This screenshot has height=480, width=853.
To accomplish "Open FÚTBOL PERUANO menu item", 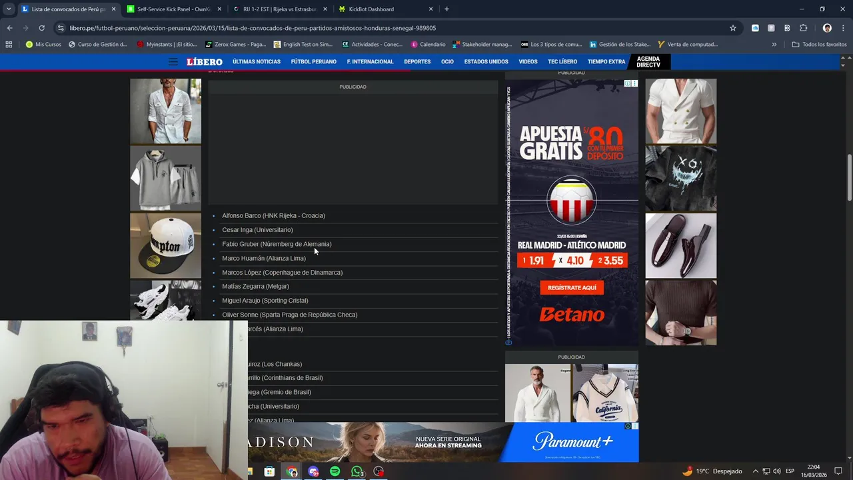I will click(313, 62).
